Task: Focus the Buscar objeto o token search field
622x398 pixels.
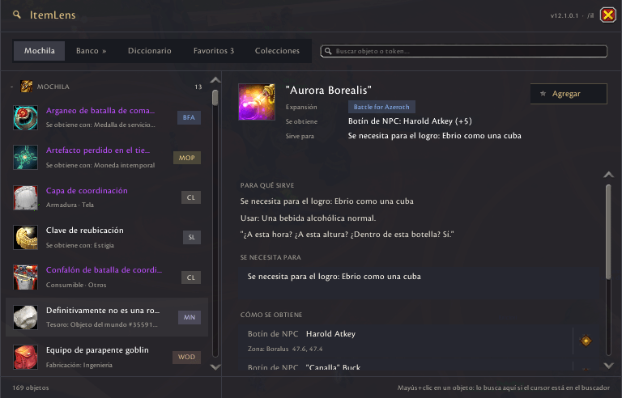Action: tap(464, 51)
